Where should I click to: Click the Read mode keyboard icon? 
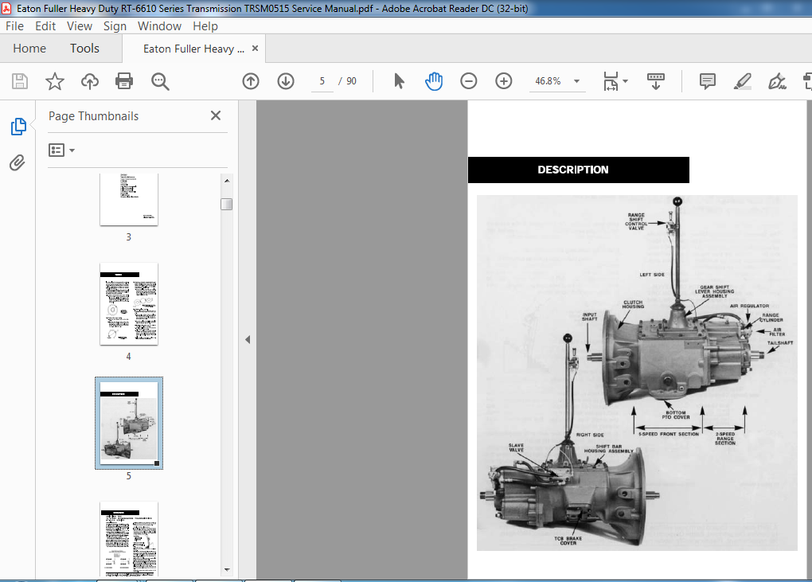(656, 81)
